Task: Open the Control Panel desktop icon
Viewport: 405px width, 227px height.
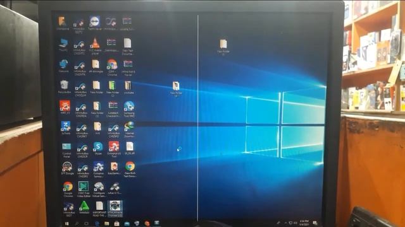Action: pos(66,150)
